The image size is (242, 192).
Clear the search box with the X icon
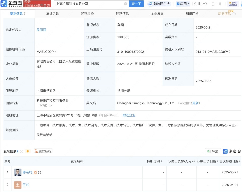click(x=126, y=4)
